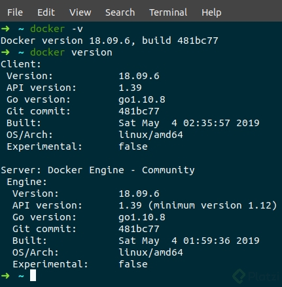Open the Help menu
The height and width of the screenshot is (287, 282).
point(211,13)
